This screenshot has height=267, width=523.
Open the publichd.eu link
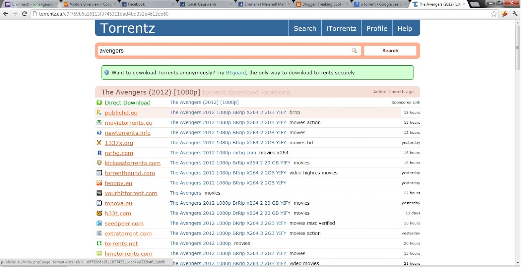coord(121,113)
